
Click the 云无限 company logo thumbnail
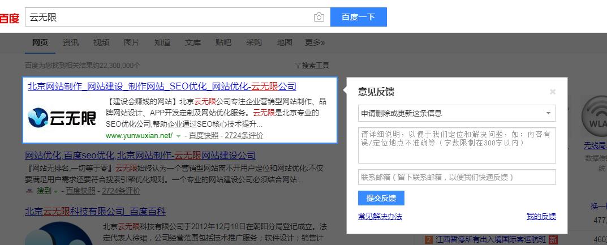(62, 117)
